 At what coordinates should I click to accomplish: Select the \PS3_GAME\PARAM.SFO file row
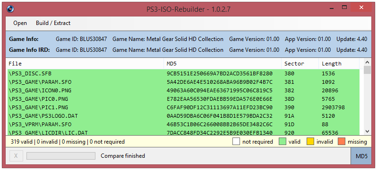pos(183,82)
